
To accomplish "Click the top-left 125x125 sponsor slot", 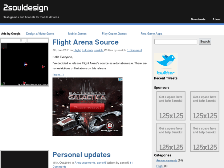I will (171, 106).
